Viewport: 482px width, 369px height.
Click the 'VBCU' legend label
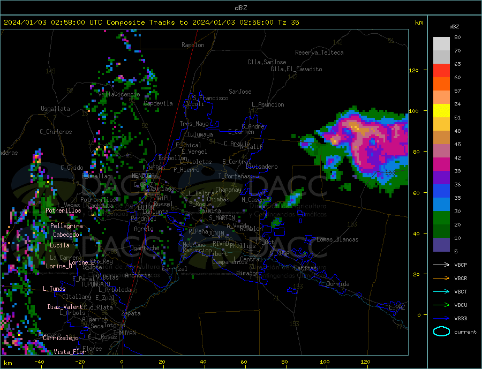461,305
